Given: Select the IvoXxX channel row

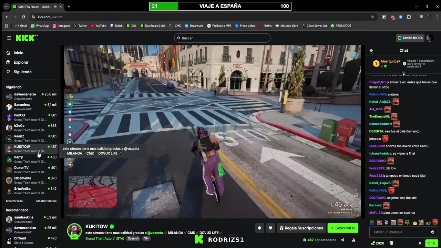Looking at the screenshot, I should (31, 117).
